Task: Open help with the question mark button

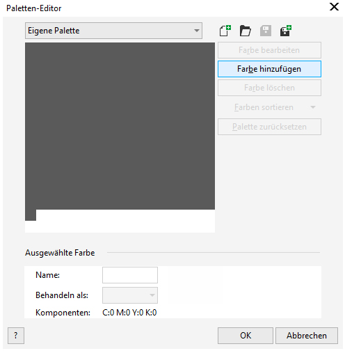Action: [x=16, y=336]
